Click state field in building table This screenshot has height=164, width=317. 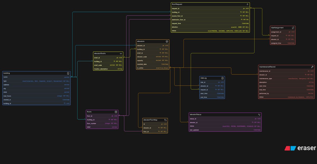pyautogui.click(x=36, y=92)
